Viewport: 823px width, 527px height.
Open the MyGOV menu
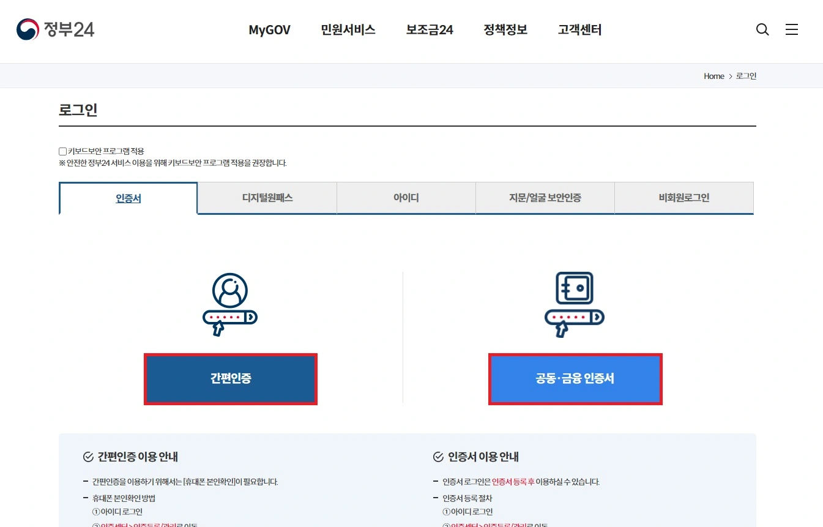(x=269, y=29)
